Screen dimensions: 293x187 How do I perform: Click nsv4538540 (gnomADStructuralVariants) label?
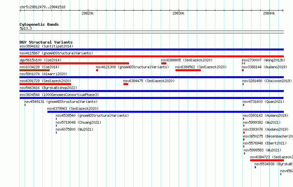pyautogui.click(x=92, y=115)
